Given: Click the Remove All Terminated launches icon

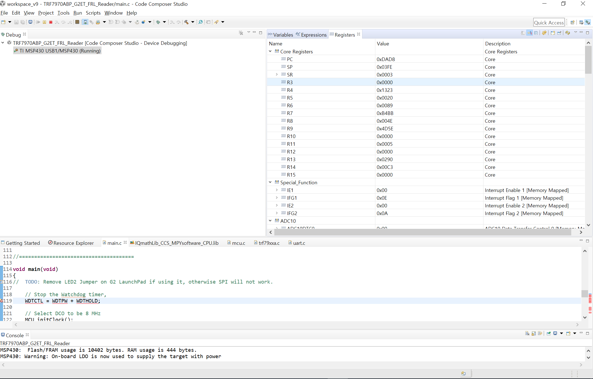Looking at the screenshot, I should click(x=241, y=33).
